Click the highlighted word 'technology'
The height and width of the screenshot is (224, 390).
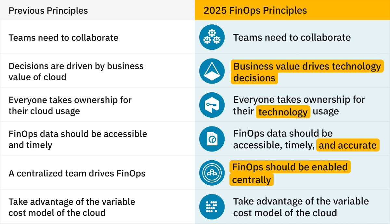click(283, 112)
